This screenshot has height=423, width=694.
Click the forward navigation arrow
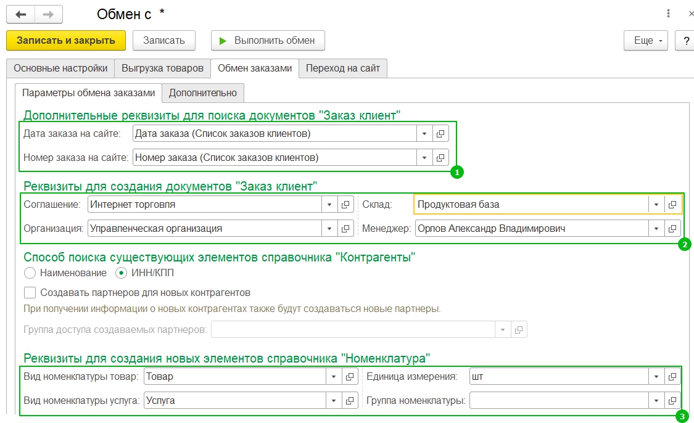[x=48, y=14]
